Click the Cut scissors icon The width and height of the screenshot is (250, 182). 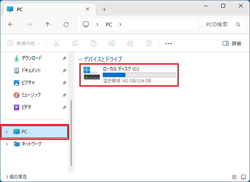[56, 43]
